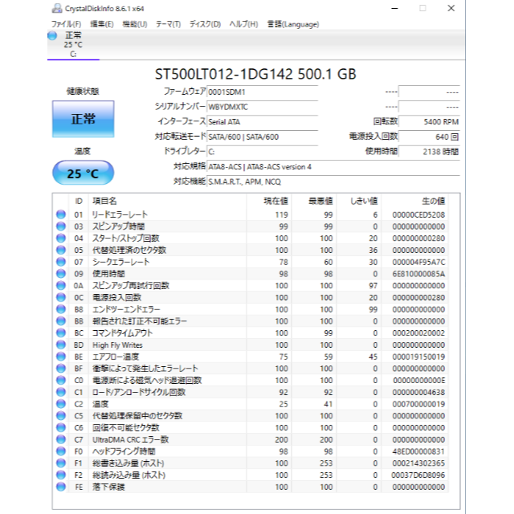Click the 対応規格 field ATA8-ACS
Image resolution: width=514 pixels, height=514 pixels.
tap(333, 166)
